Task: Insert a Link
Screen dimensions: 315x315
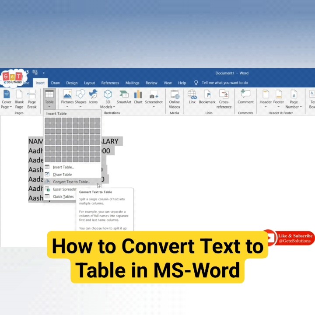Action: (x=192, y=97)
